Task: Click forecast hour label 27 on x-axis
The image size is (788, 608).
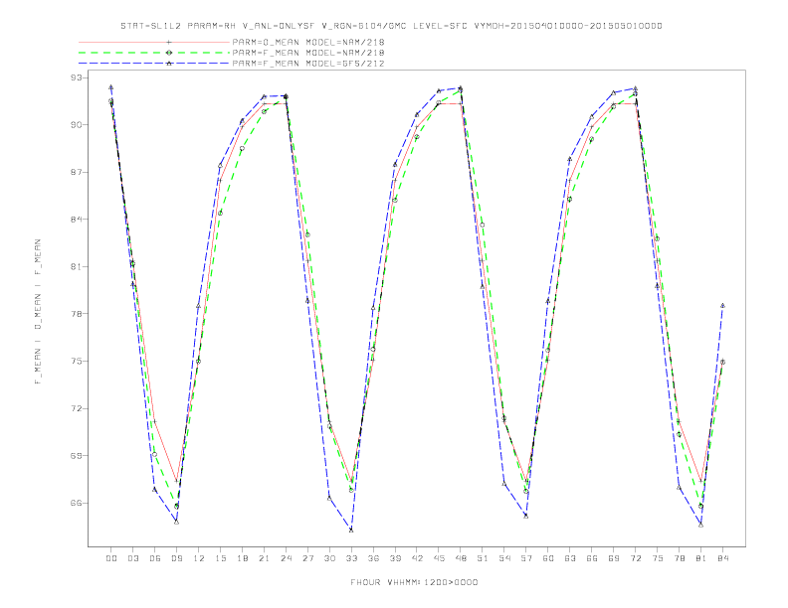Action: tap(307, 558)
